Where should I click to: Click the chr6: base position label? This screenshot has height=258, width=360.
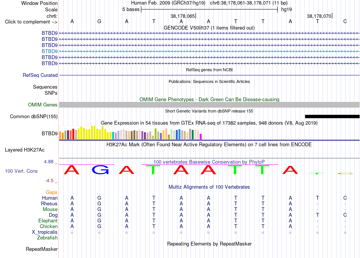52,16
